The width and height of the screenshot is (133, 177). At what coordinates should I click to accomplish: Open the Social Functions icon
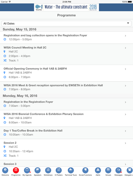[x=85, y=170]
